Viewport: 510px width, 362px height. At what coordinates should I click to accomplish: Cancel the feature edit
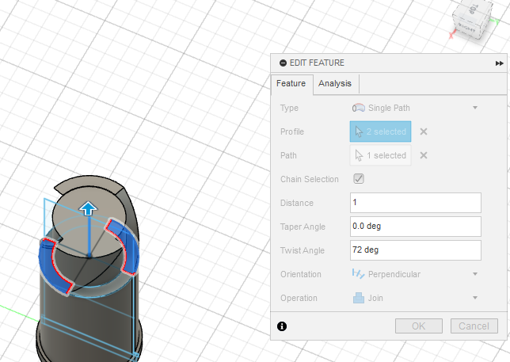pyautogui.click(x=474, y=326)
